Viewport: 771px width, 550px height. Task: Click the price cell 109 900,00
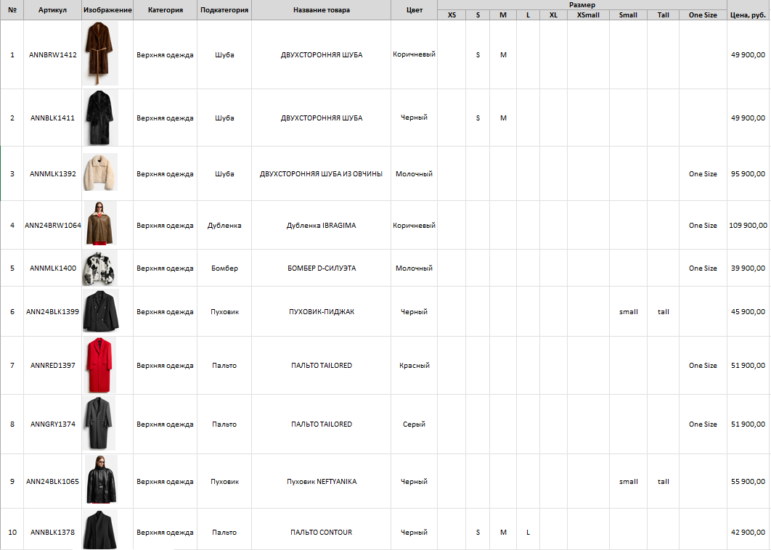point(748,225)
